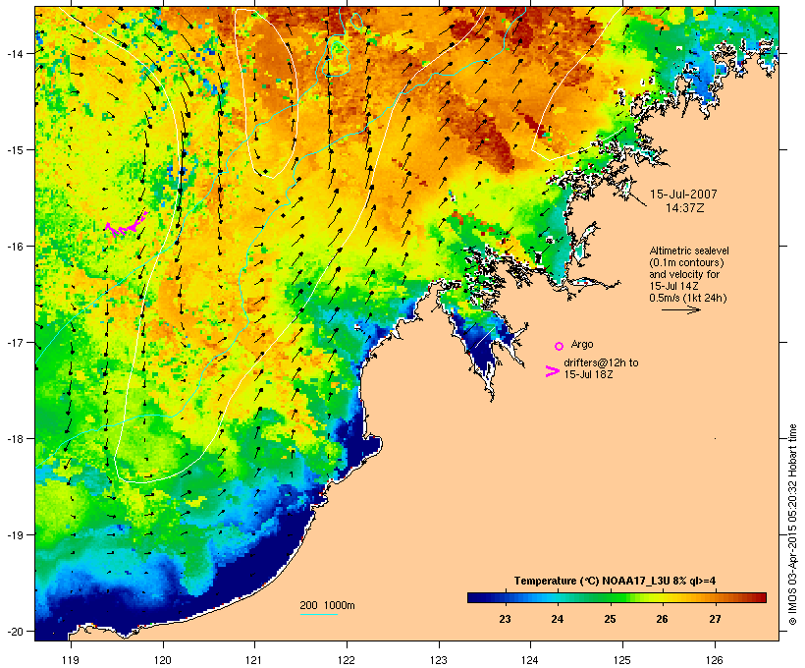Click the magenta drifter arrowhead legend symbol
Image resolution: width=805 pixels, height=668 pixels.
point(553,371)
